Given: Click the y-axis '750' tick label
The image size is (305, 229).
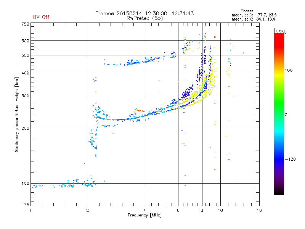Looking at the screenshot, I should click(x=25, y=24).
